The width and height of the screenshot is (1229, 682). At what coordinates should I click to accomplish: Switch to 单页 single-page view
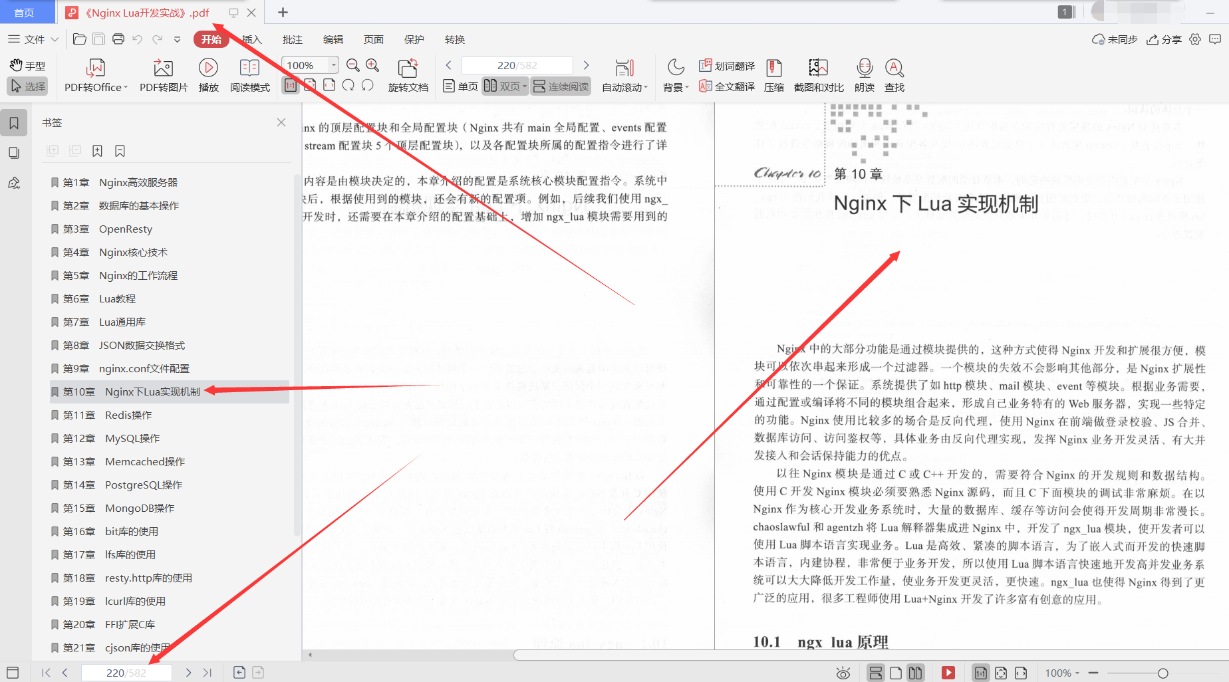click(460, 86)
